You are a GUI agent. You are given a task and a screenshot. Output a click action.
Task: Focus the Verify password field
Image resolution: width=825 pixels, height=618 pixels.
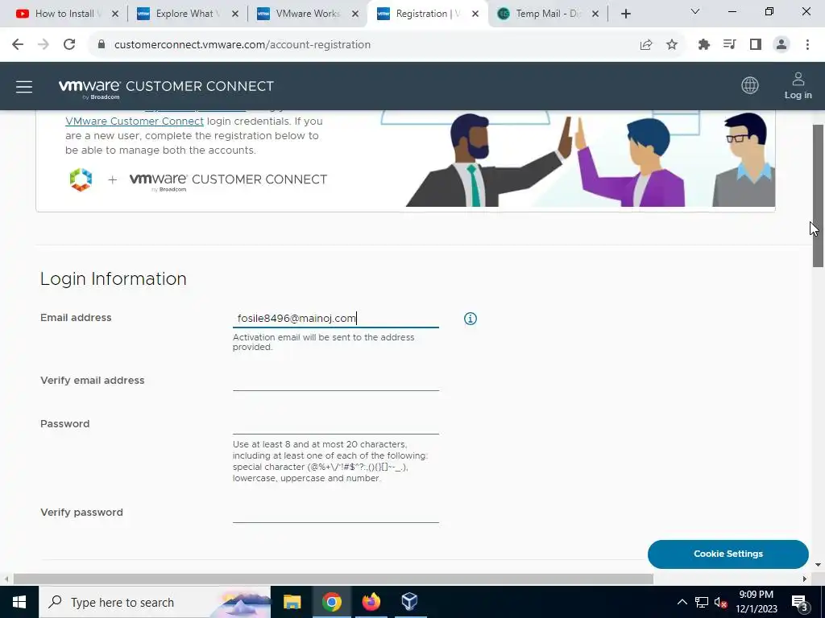coord(336,513)
